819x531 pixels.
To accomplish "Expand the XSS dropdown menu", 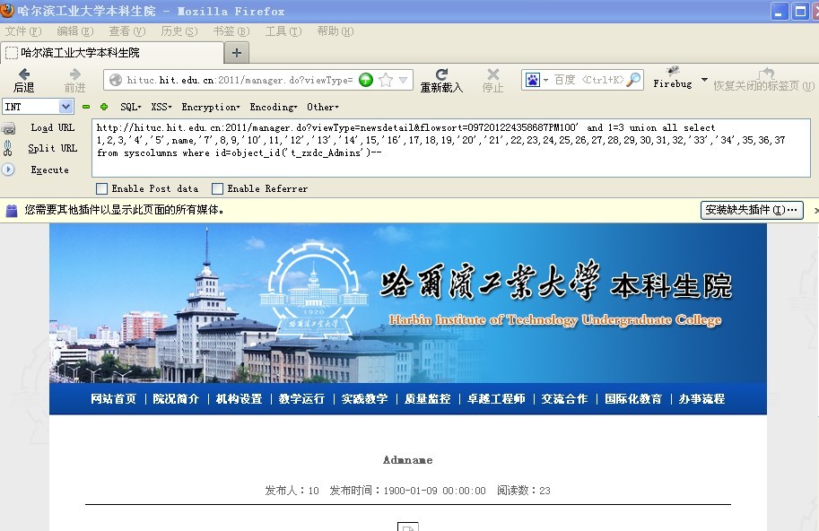I will point(161,107).
